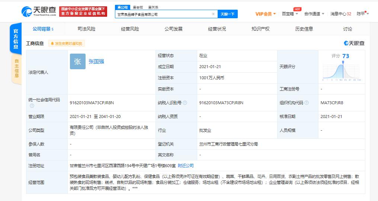Switch to the 讨论 tab
This screenshot has height=201, width=378.
[347, 29]
